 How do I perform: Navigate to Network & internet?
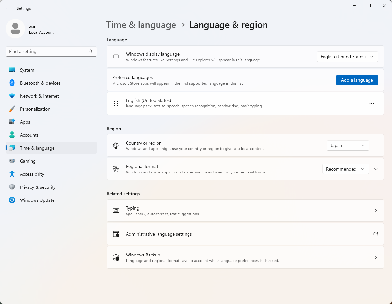click(51, 96)
